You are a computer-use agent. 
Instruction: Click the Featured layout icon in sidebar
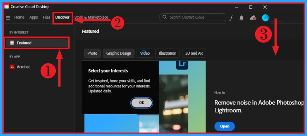(x=12, y=43)
